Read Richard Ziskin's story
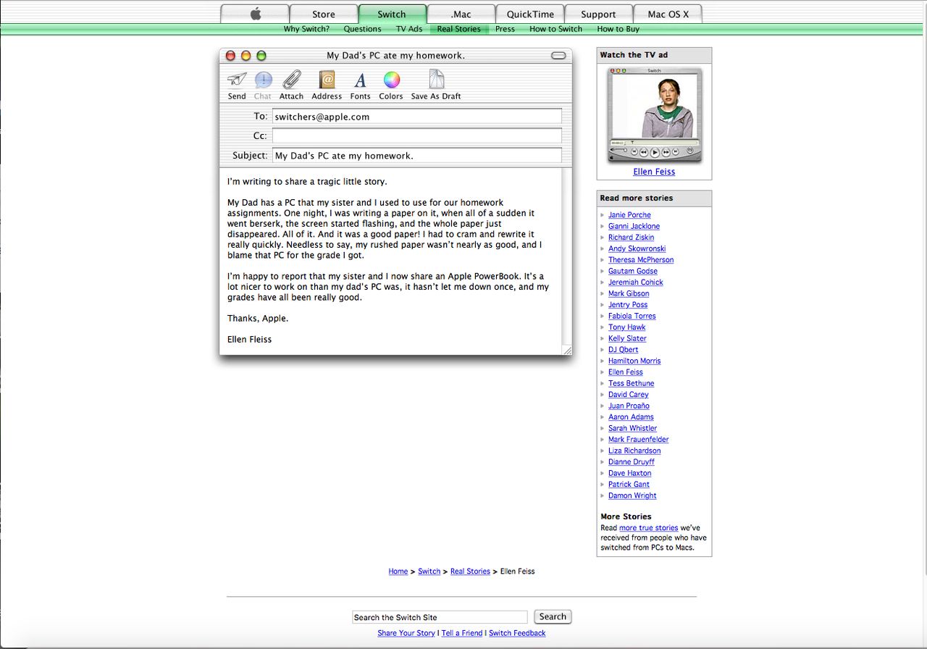927x649 pixels. click(x=631, y=238)
